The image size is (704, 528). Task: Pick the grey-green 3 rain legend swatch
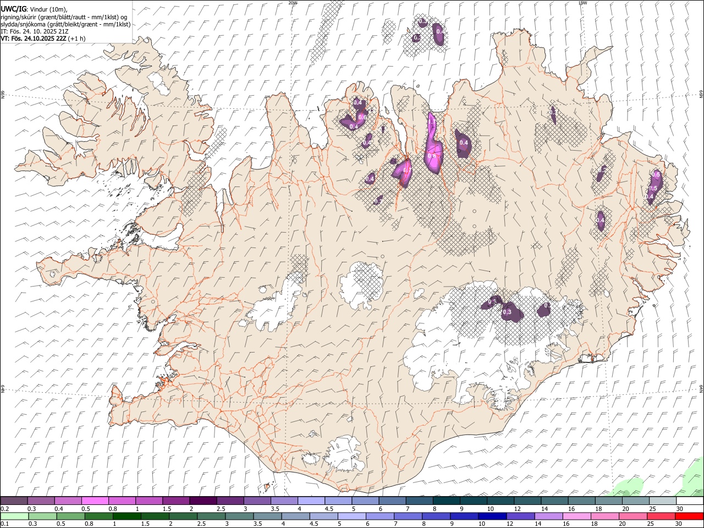coord(239,516)
